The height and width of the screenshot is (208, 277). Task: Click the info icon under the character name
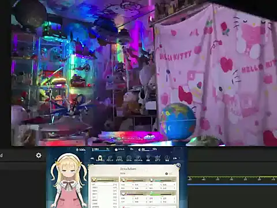pyautogui.click(x=166, y=174)
